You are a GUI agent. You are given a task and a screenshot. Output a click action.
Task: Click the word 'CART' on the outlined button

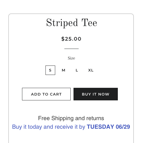[56, 94]
